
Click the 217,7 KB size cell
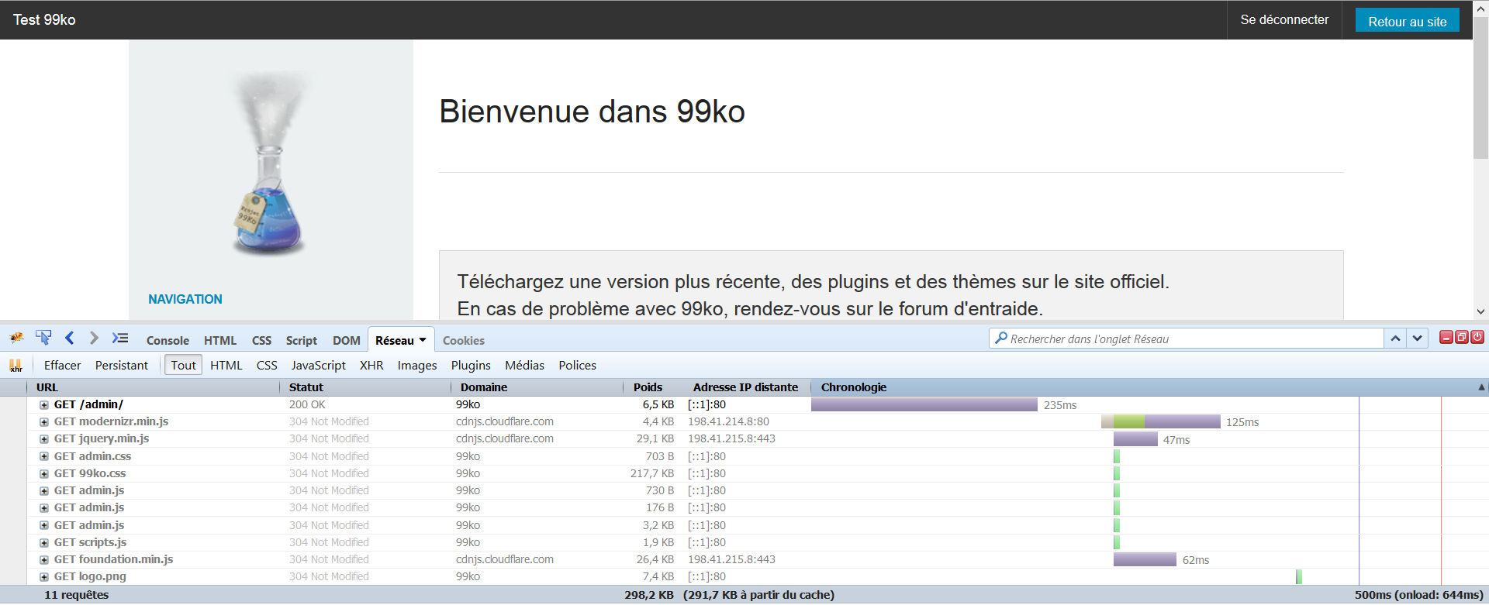click(x=651, y=473)
